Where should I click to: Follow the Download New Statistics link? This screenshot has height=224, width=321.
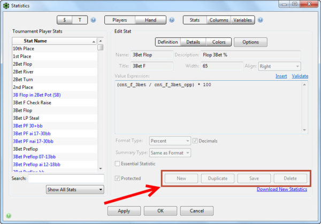(282, 189)
